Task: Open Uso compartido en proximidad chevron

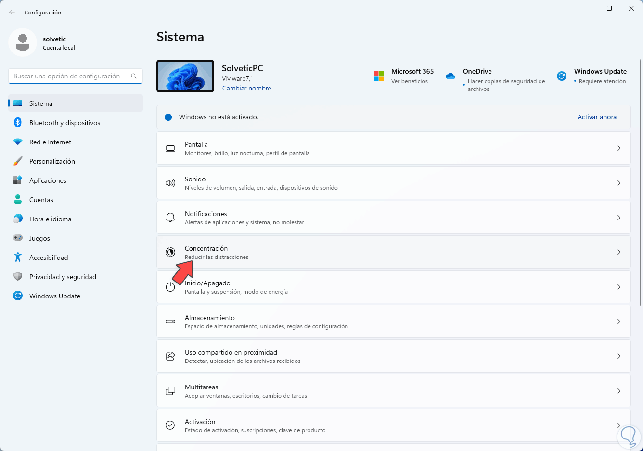Action: pyautogui.click(x=619, y=356)
